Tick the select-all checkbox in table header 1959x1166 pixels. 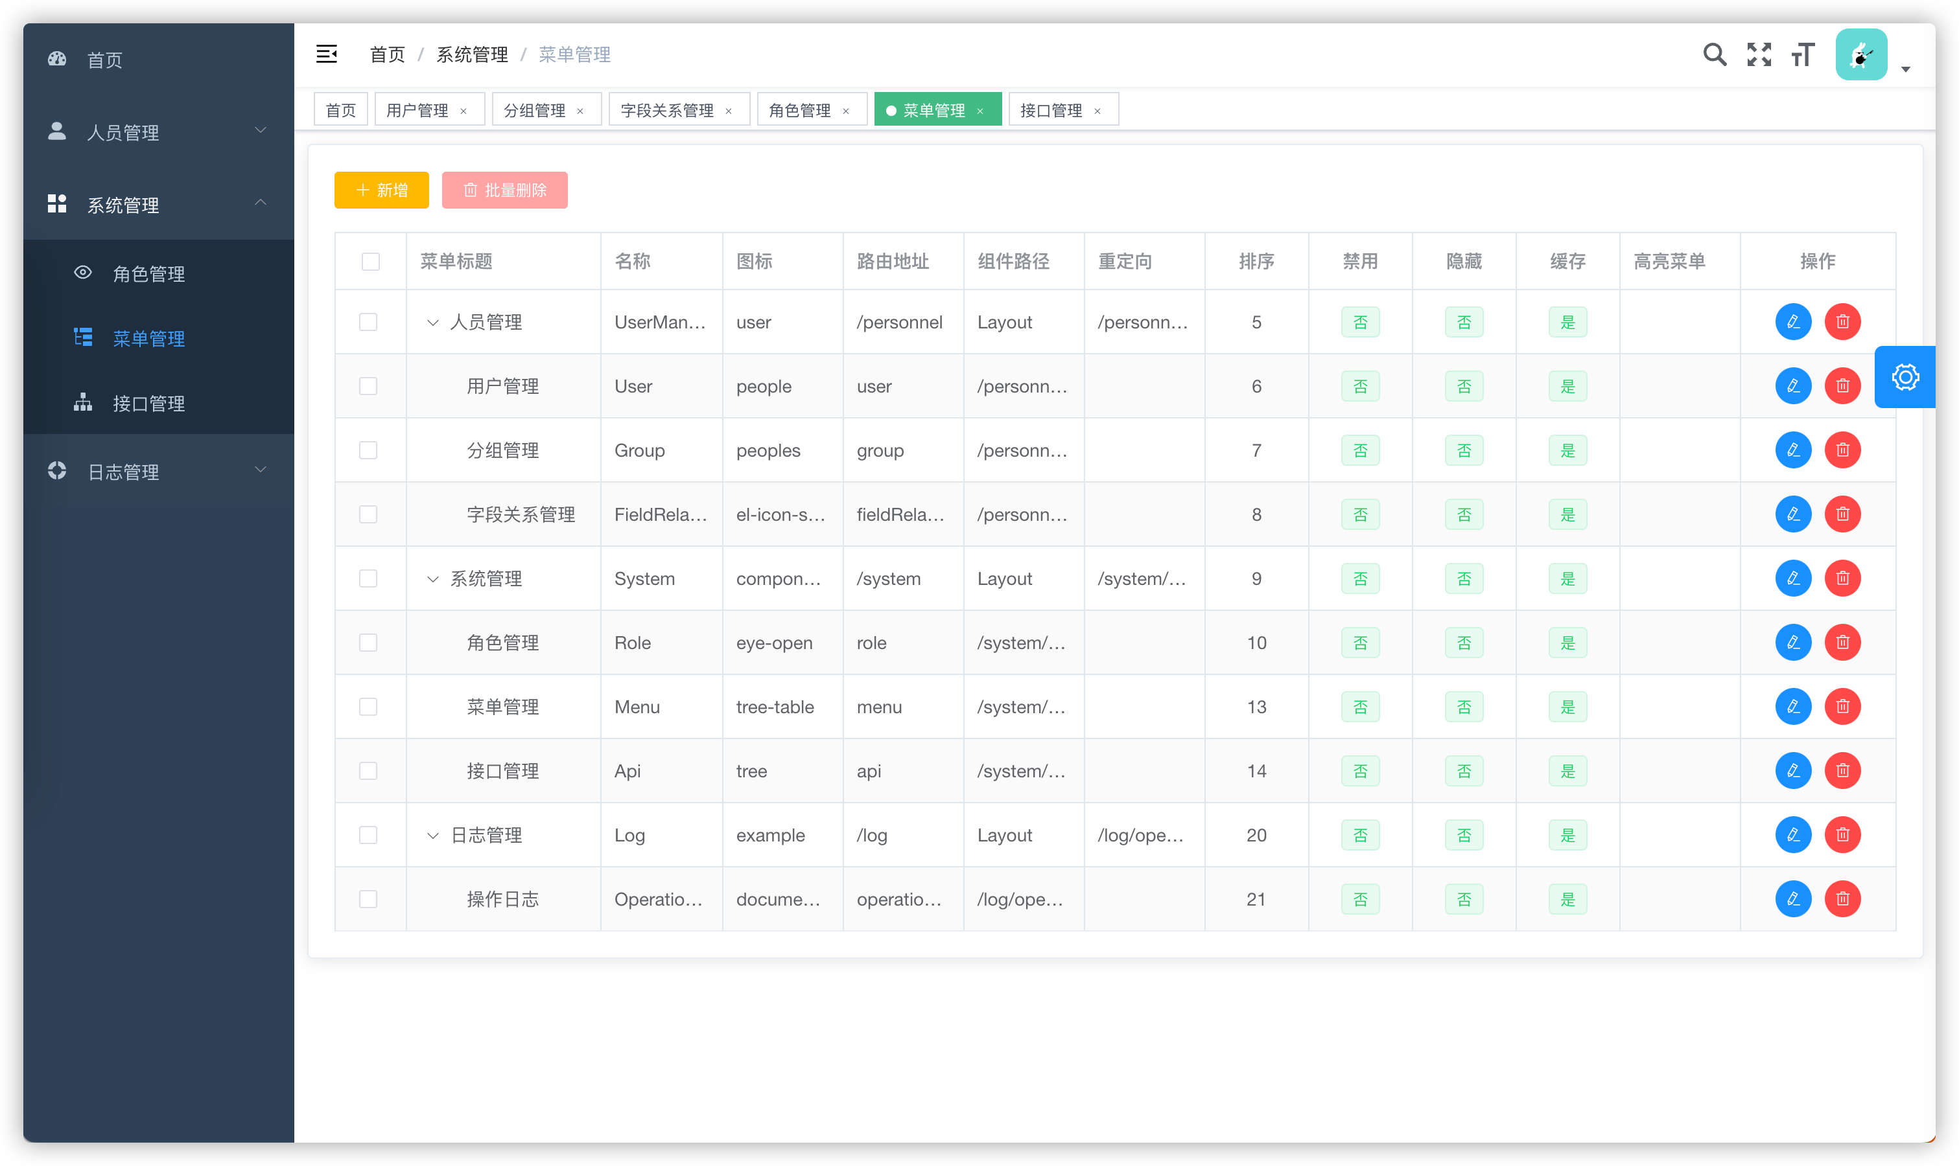coord(370,262)
